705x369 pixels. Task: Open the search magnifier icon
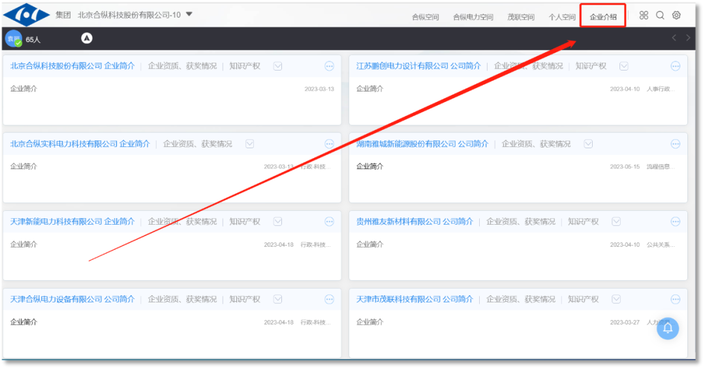659,15
